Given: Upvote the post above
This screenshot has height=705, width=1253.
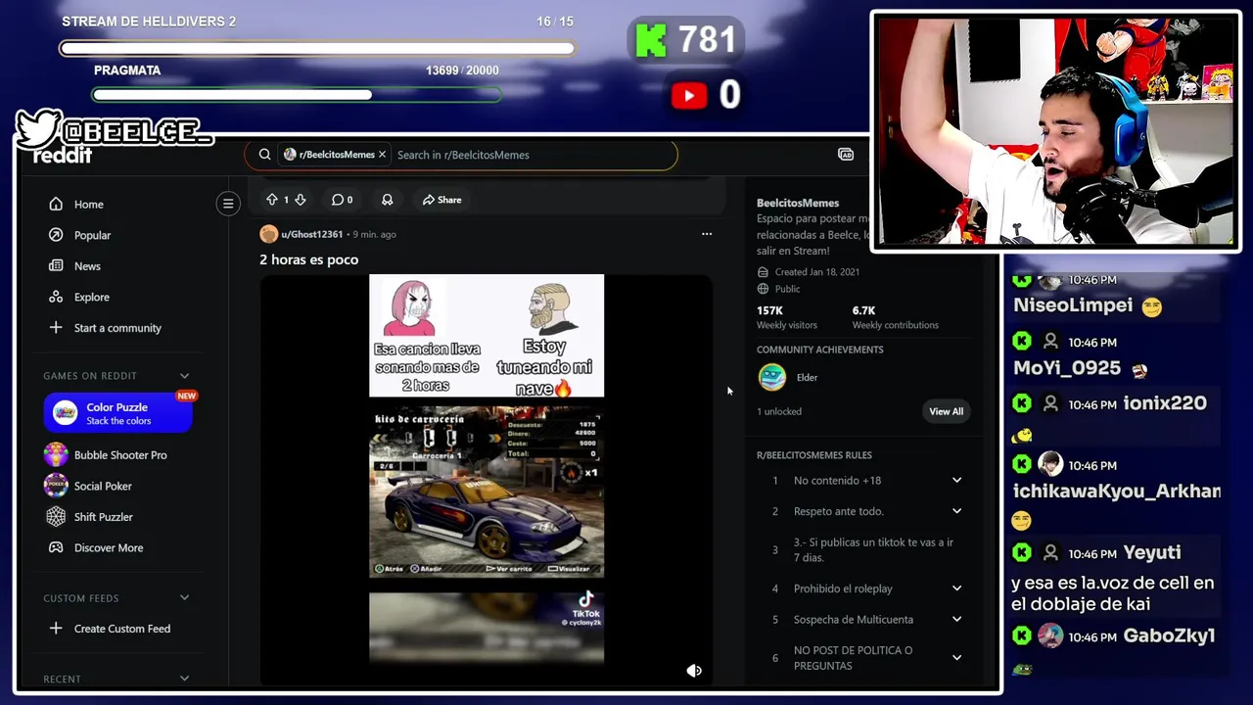Looking at the screenshot, I should coord(272,200).
